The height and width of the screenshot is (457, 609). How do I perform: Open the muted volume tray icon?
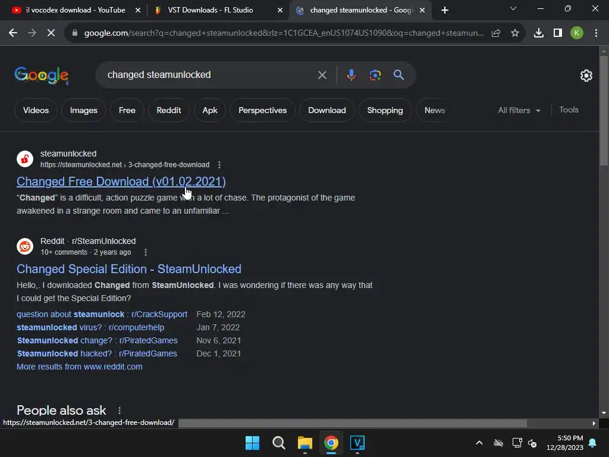[532, 443]
